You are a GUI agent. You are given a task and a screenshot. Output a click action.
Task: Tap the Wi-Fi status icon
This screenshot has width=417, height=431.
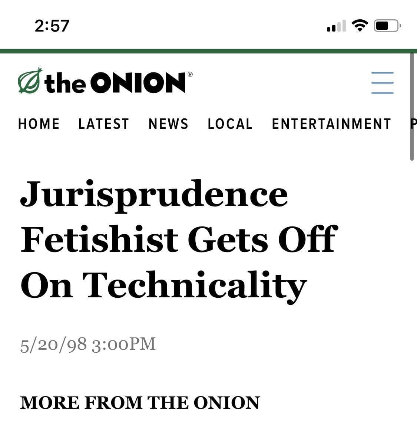(359, 25)
